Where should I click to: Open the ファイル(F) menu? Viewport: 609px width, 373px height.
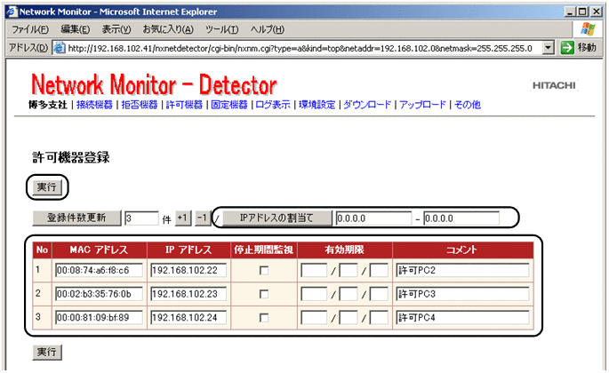tap(30, 29)
